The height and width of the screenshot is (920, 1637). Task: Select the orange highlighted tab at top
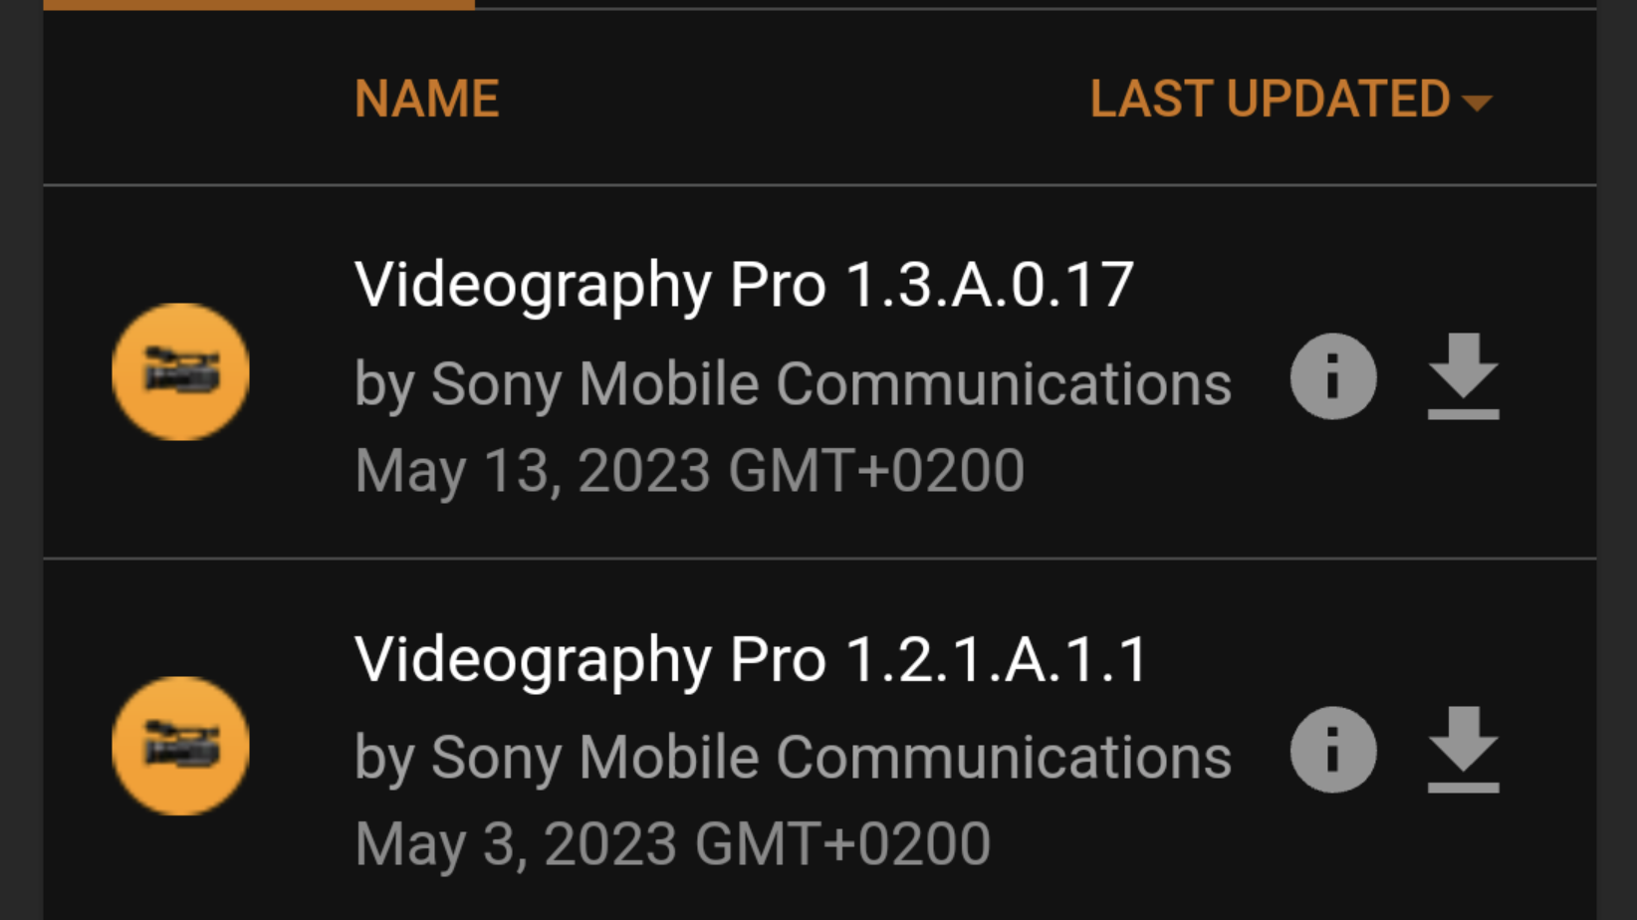(259, 5)
